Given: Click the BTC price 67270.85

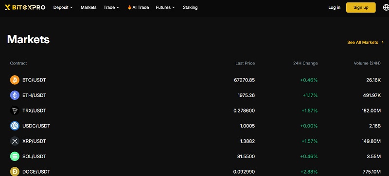Looking at the screenshot, I should click(245, 80).
